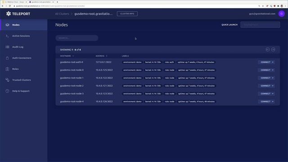
Task: Select the gusdemo-root browser tab
Action: pyautogui.click(x=41, y=2)
